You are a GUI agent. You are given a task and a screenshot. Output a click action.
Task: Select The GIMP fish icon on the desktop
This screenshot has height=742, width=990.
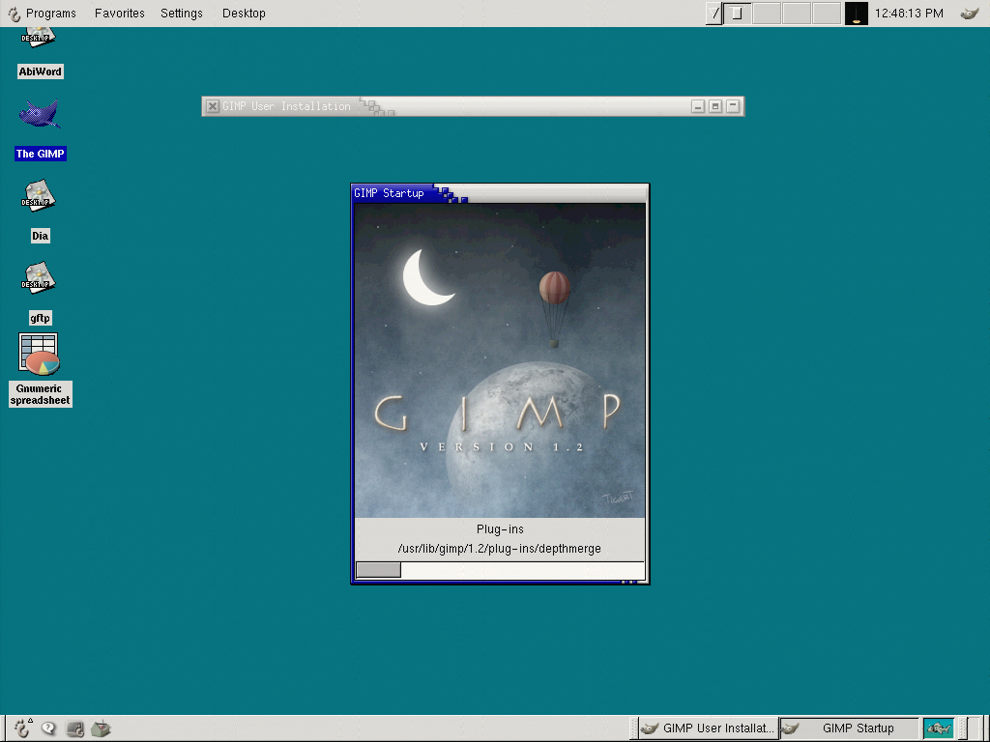39,114
